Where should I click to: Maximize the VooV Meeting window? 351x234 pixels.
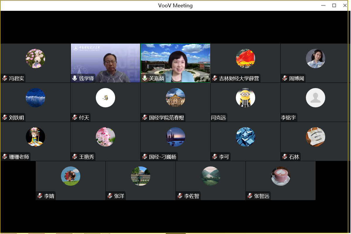click(x=334, y=5)
